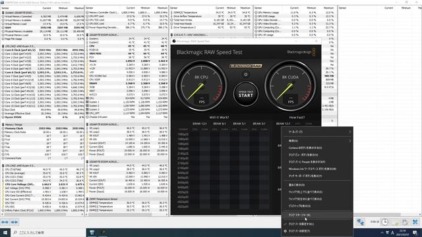The image size is (422, 237).
Task: Select the DRAM voltage sensor row
Action: [x=127, y=84]
